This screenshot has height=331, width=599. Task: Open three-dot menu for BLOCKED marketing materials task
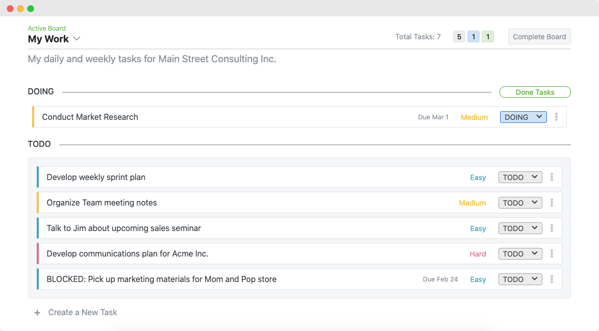[552, 279]
